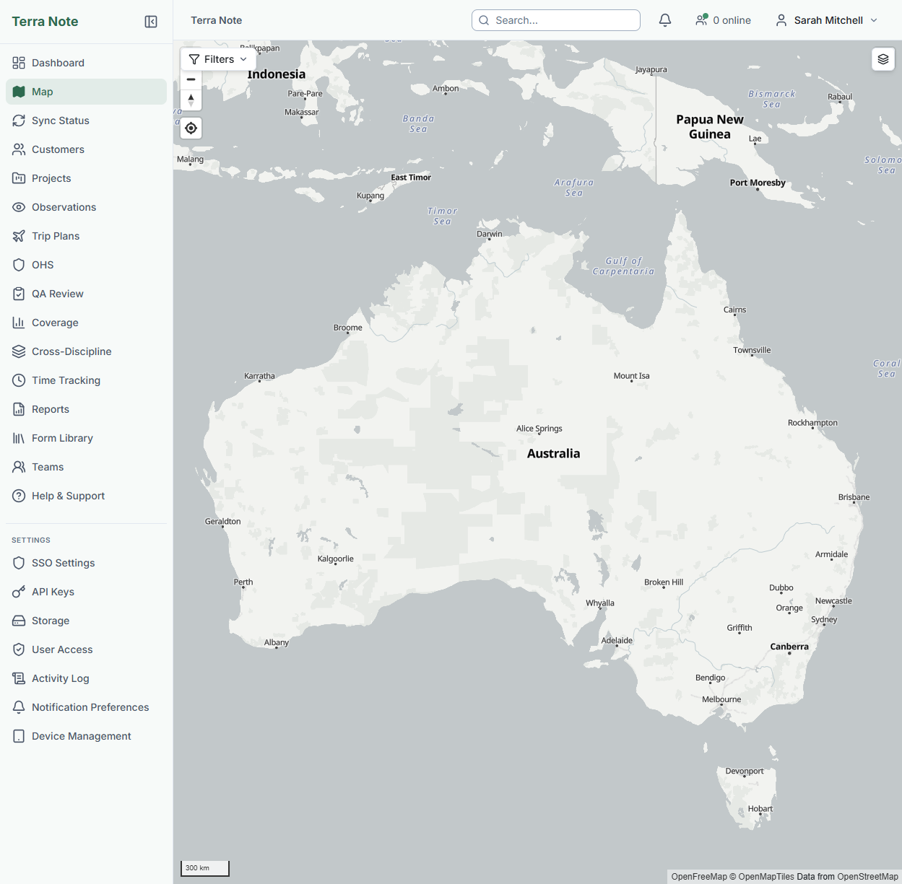Image resolution: width=902 pixels, height=884 pixels.
Task: Open the Sarah Mitchell account dropdown
Action: click(x=825, y=20)
